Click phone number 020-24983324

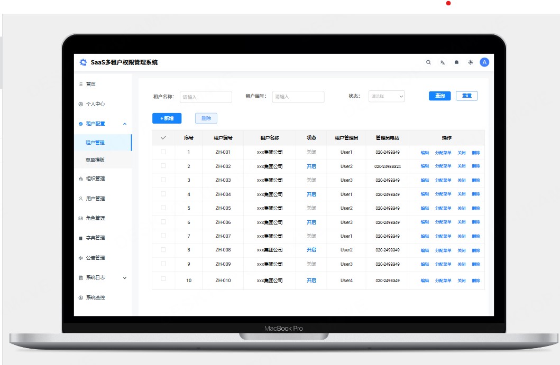(388, 166)
